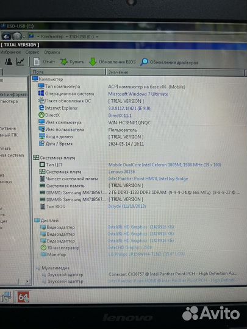Click the Пакет обновления ОС icon

[41, 101]
